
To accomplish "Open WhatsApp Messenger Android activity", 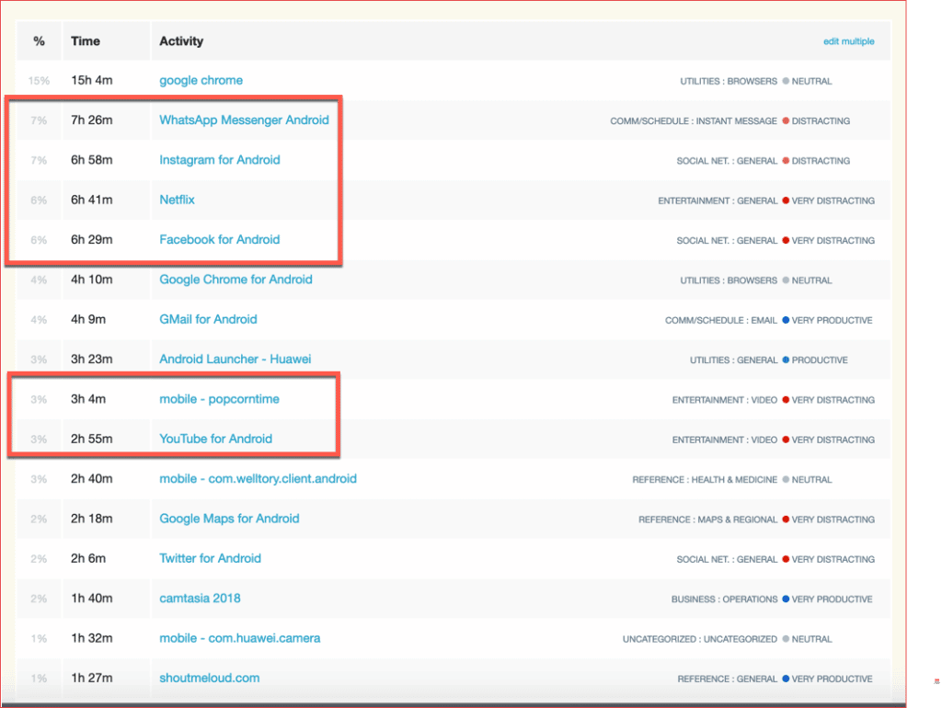I will click(244, 120).
